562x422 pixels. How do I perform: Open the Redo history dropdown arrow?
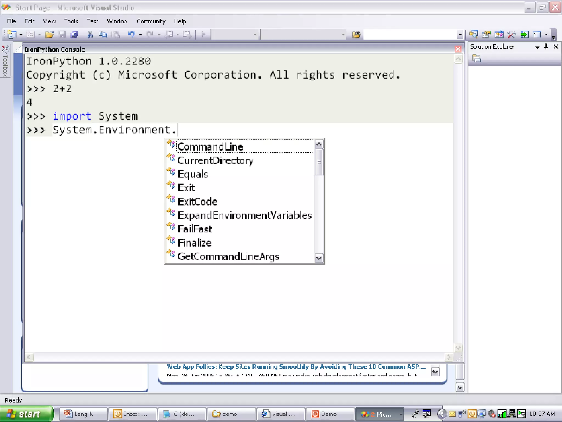click(159, 35)
